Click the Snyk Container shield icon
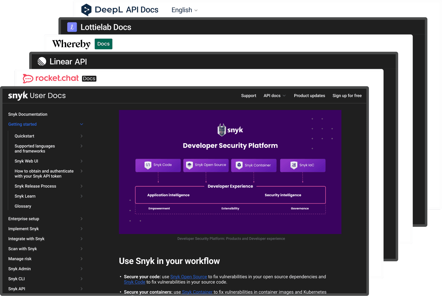 [x=239, y=165]
